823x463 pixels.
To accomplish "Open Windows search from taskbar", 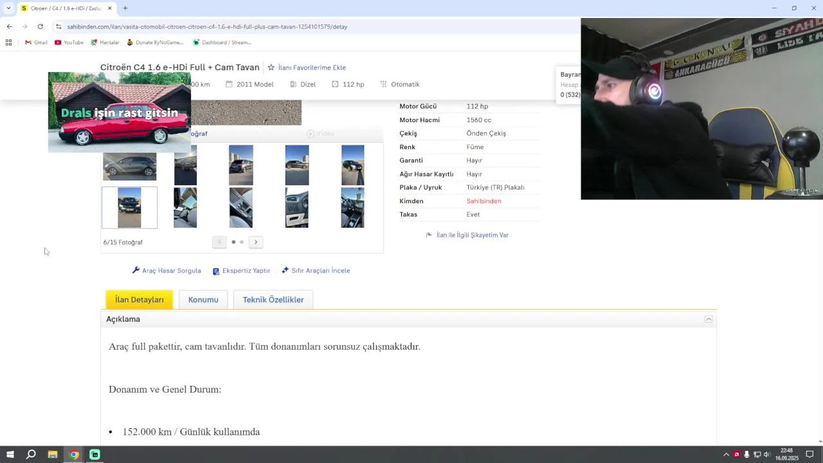I will [31, 455].
